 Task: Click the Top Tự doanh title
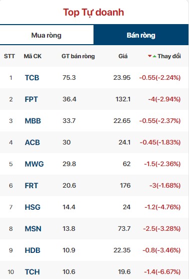[x=93, y=13]
